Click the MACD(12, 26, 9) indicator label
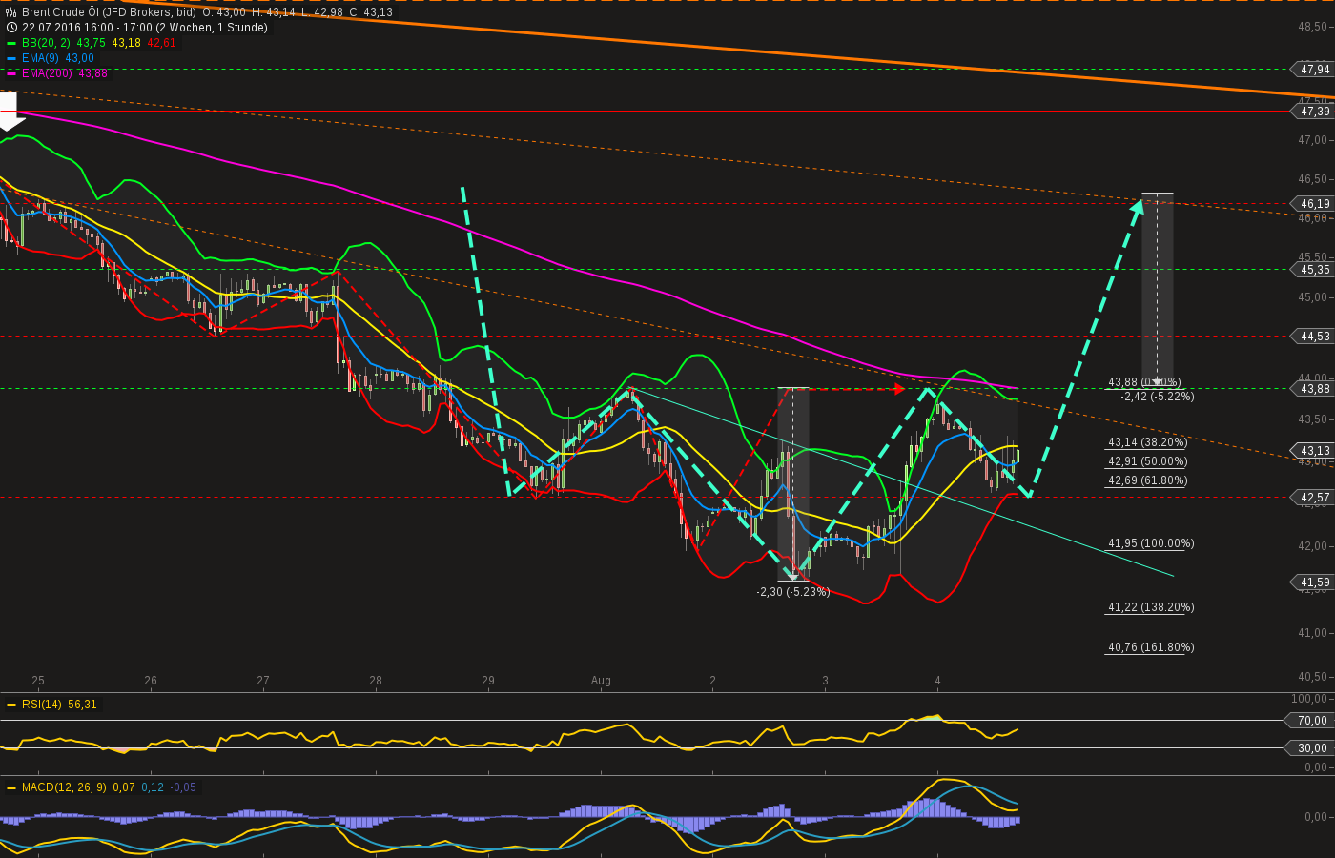 64,787
